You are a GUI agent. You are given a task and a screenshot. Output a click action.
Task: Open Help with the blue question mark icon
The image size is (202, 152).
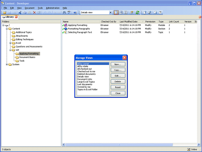coord(75,13)
